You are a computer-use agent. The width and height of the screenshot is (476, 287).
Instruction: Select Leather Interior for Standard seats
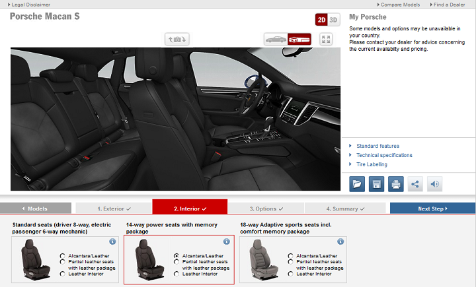[63, 274]
